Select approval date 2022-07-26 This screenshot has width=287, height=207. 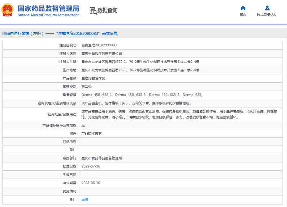pos(91,166)
